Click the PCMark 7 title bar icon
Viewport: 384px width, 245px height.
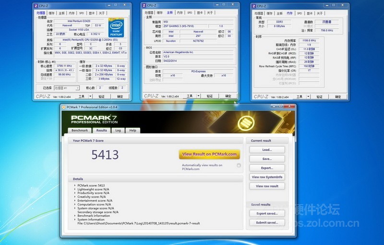coord(64,107)
